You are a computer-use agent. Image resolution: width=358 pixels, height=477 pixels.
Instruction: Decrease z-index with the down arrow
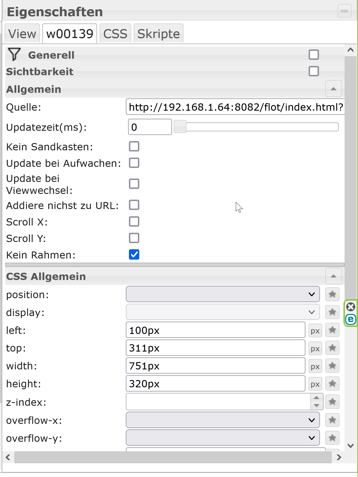317,405
